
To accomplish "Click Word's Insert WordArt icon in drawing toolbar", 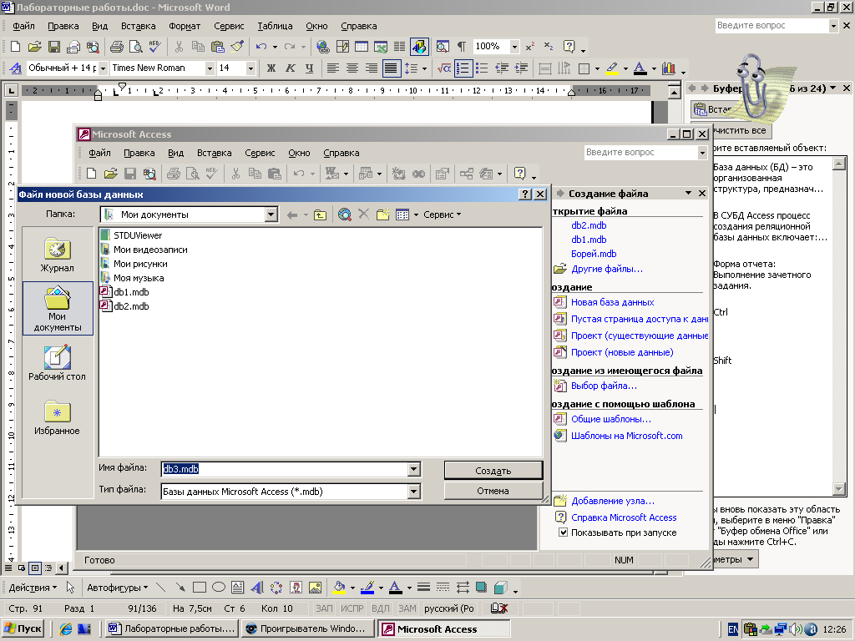I will [x=257, y=588].
